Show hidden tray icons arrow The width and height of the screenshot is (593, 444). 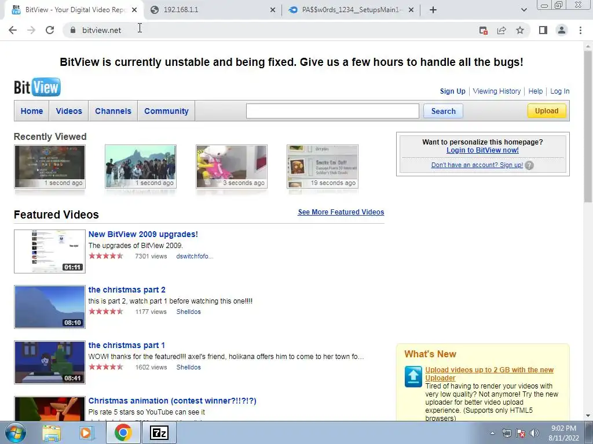coord(492,433)
